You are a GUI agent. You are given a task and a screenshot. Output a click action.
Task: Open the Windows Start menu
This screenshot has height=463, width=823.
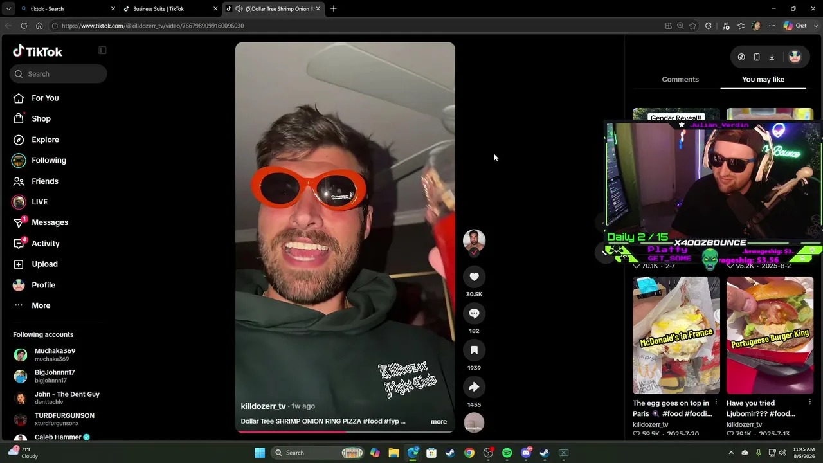260,453
